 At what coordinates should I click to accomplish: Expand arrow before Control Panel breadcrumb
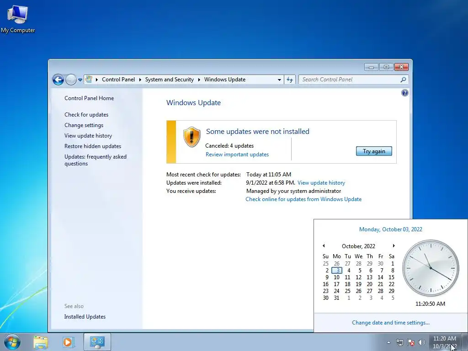[97, 80]
